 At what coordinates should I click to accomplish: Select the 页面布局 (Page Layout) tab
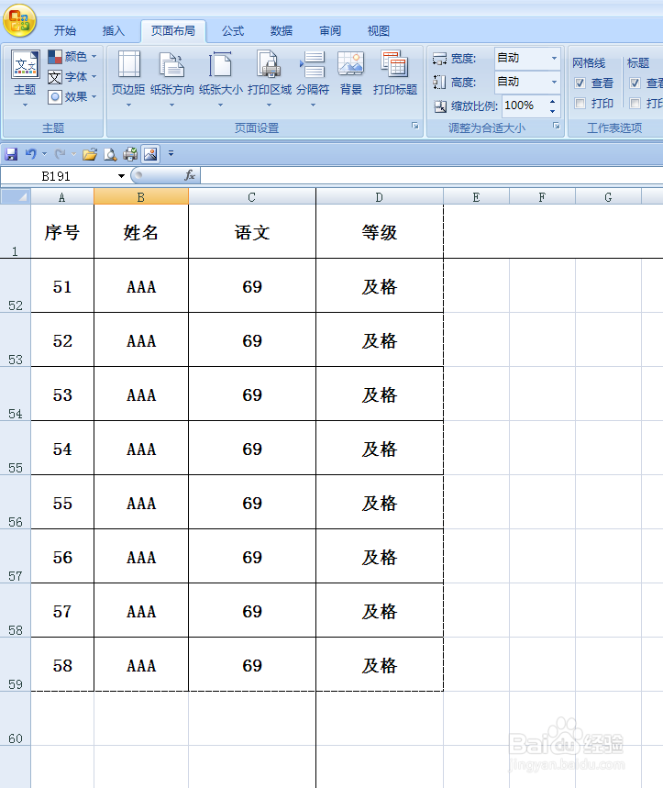pos(173,31)
